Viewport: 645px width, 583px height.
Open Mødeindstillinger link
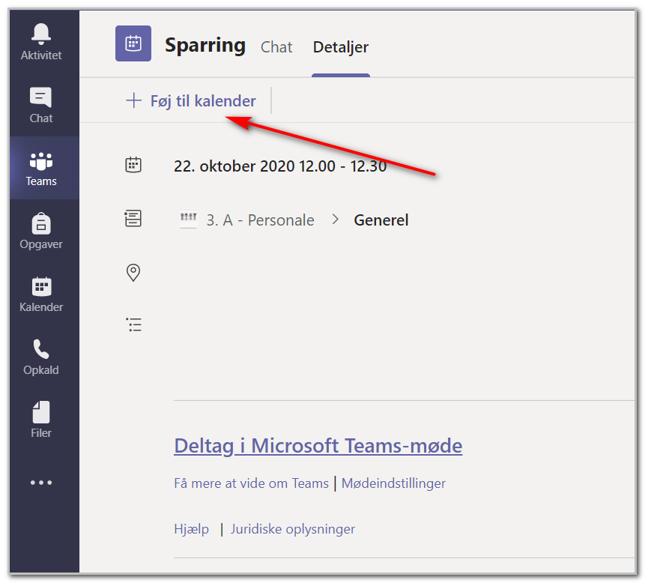(393, 483)
